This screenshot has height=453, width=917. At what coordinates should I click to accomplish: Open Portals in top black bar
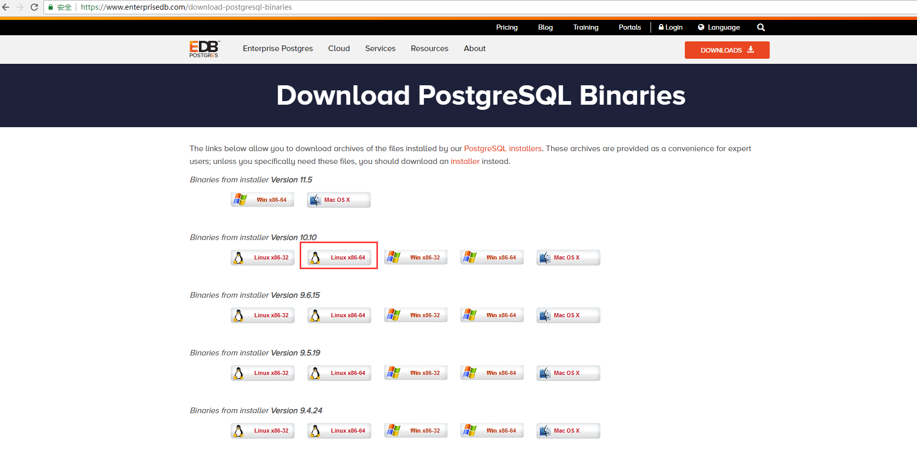tap(630, 28)
